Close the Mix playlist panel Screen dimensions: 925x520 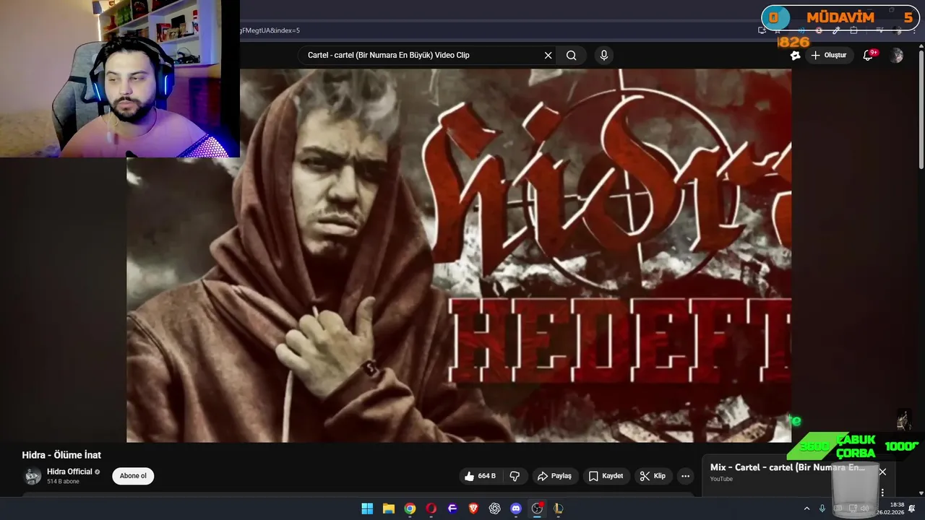882,472
